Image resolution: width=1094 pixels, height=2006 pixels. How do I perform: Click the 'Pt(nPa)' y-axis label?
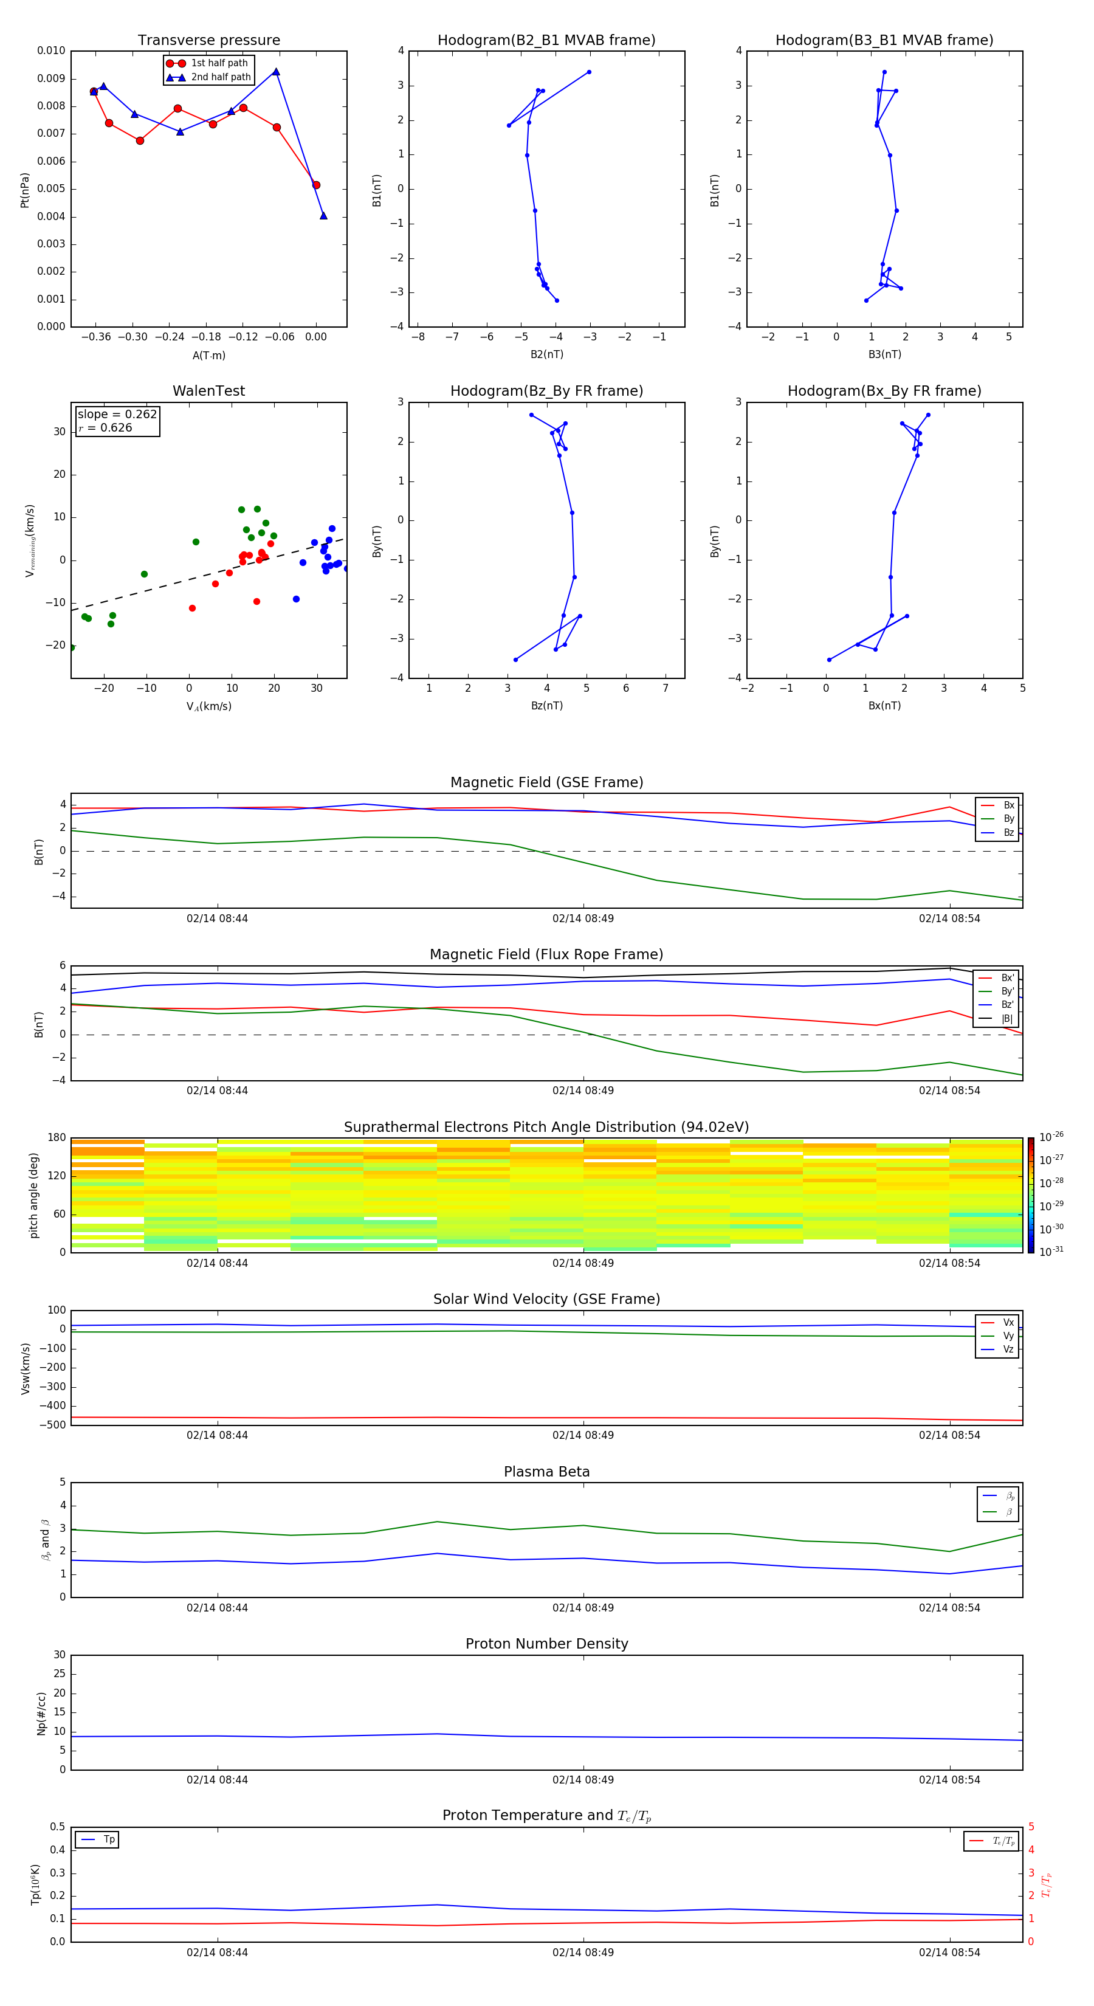click(25, 190)
